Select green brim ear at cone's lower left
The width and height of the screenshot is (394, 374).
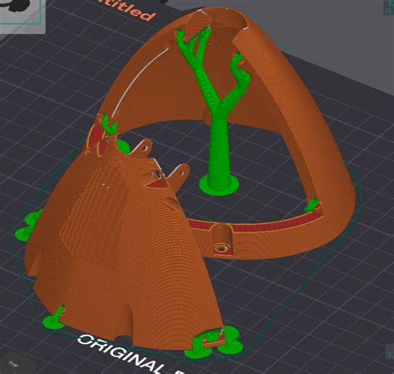click(55, 320)
